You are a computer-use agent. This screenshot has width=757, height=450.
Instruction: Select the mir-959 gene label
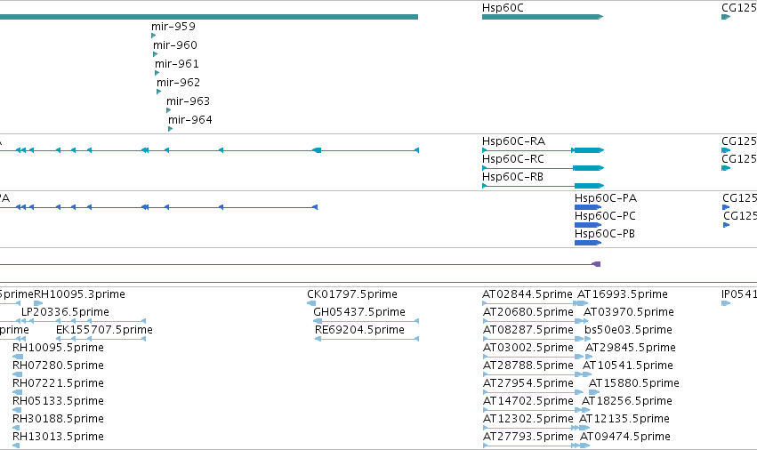click(173, 27)
